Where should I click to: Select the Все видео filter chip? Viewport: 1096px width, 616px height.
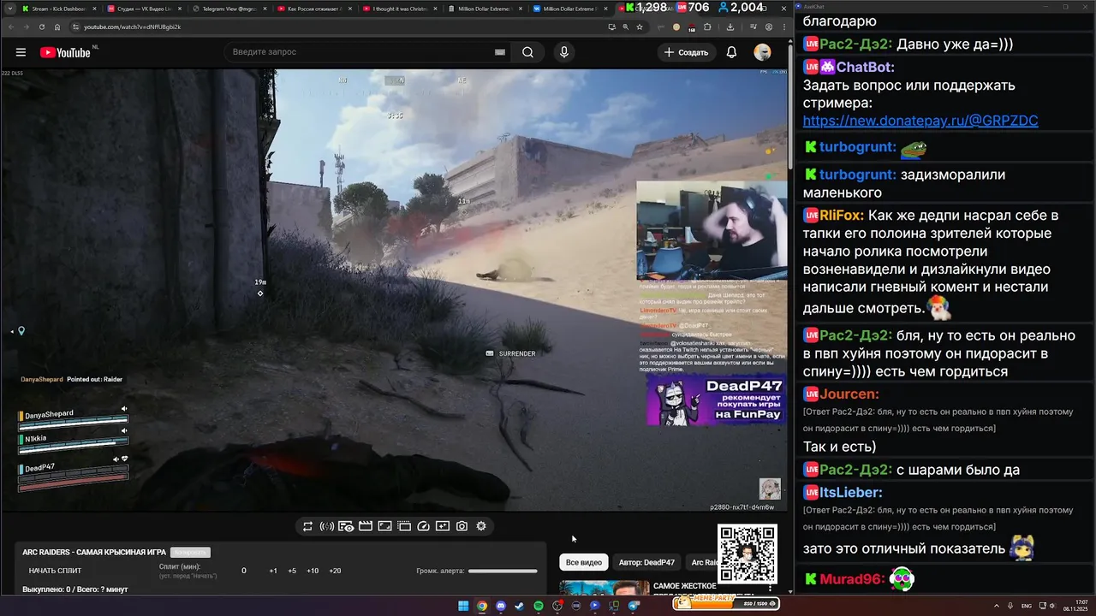[584, 562]
